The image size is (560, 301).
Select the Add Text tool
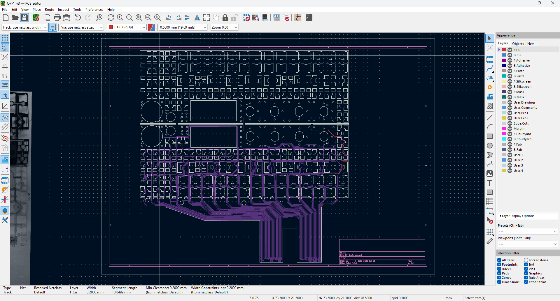490,183
